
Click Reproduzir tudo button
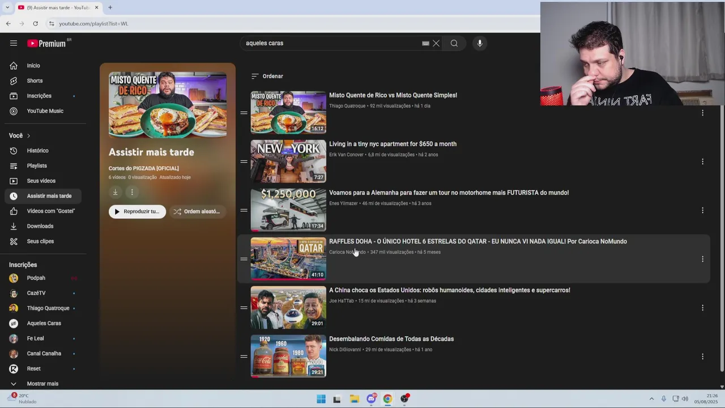(137, 211)
